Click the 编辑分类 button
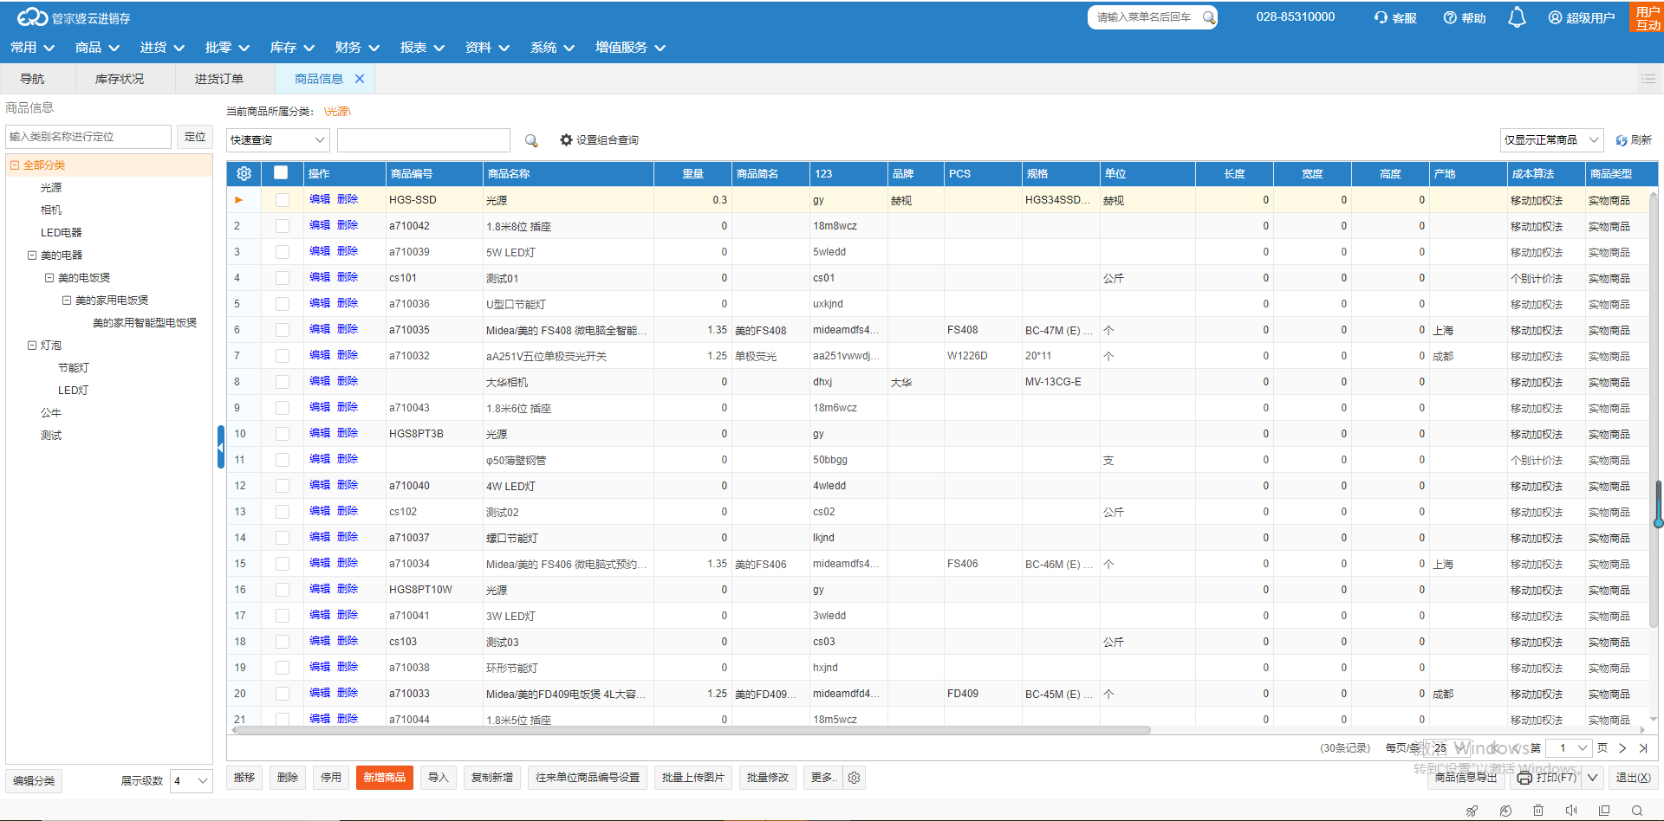The height and width of the screenshot is (821, 1664). [x=34, y=780]
